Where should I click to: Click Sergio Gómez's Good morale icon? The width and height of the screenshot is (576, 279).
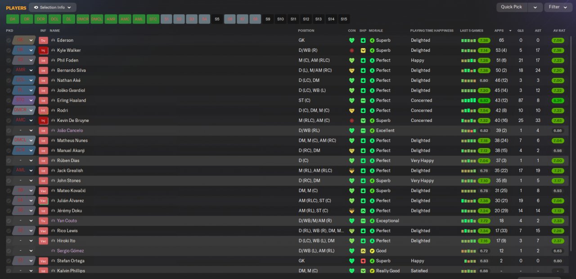click(x=372, y=251)
